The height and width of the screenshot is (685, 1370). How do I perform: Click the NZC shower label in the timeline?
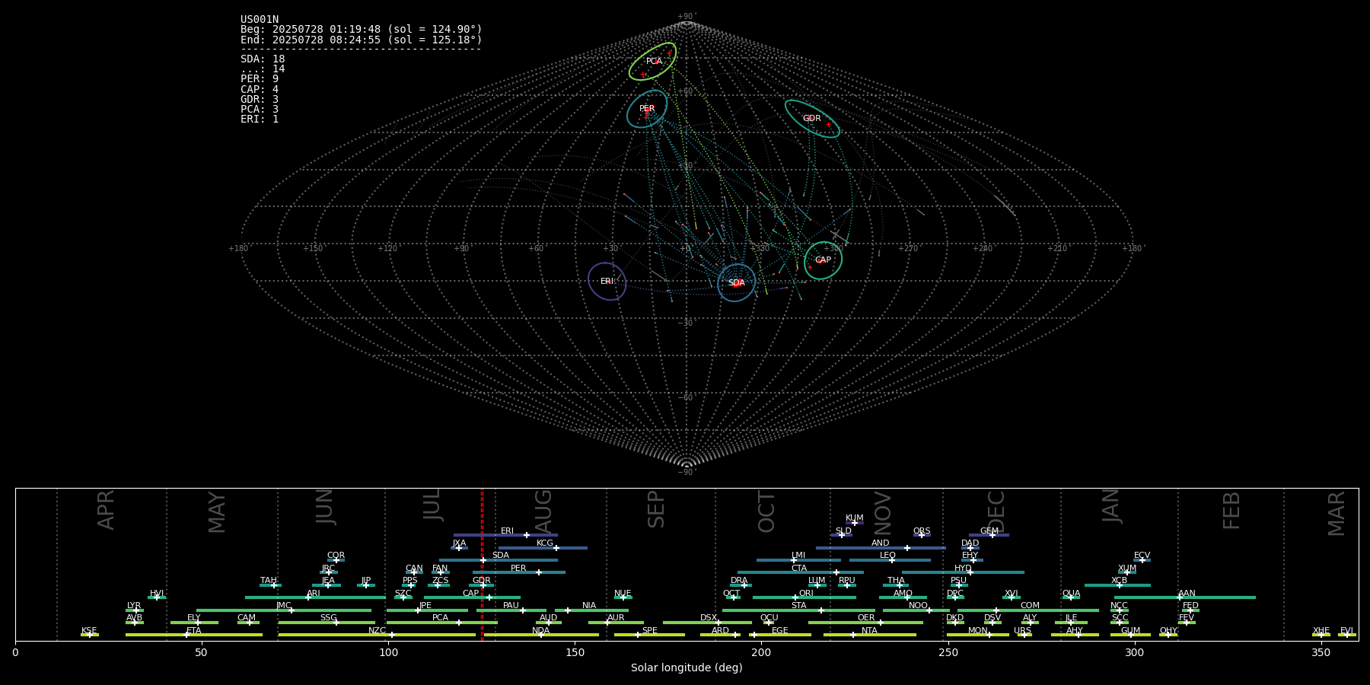(377, 630)
